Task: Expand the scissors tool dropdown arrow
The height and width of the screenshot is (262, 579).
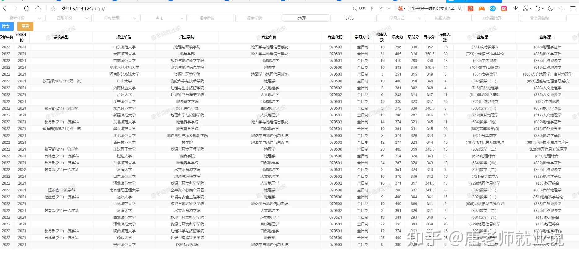Action: point(531,9)
